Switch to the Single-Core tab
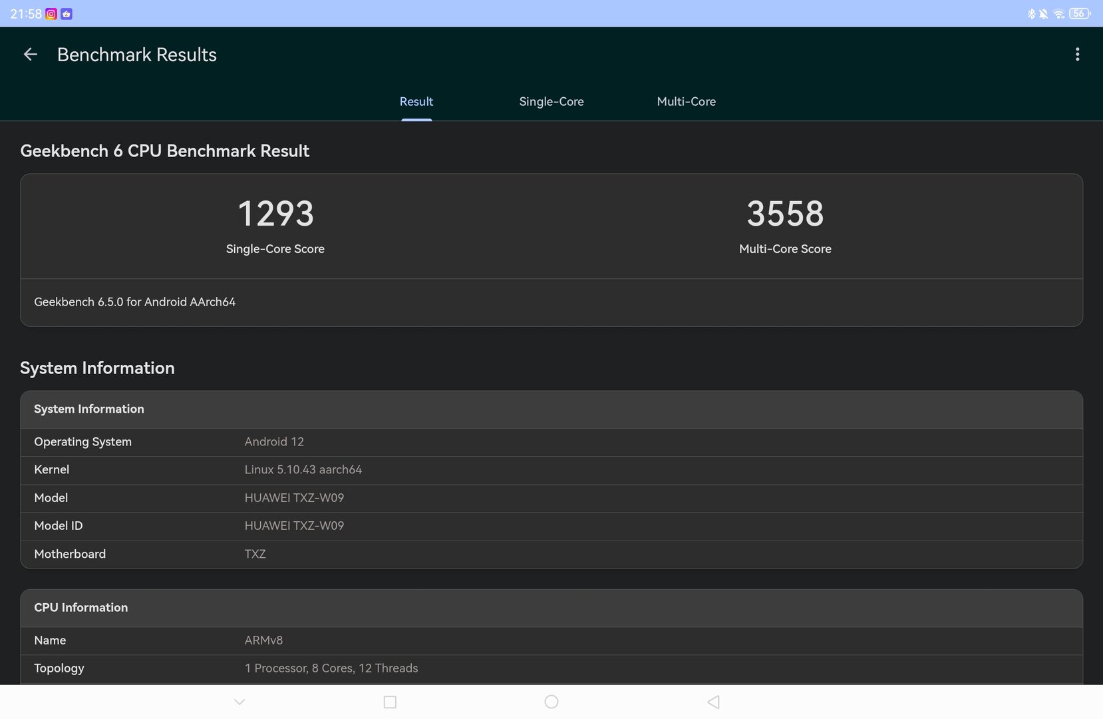The image size is (1103, 719). 551,102
